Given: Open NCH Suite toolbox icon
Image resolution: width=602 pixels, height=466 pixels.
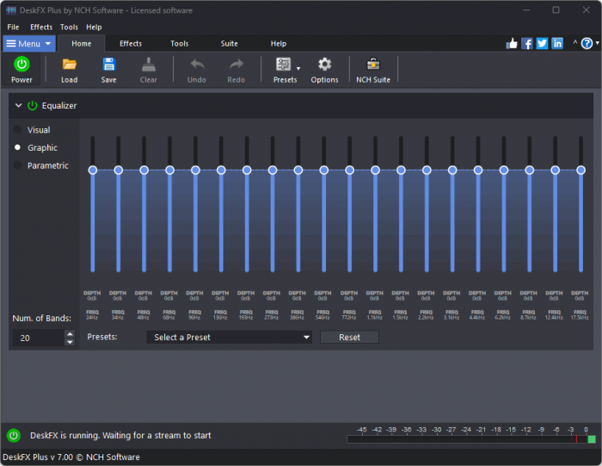Looking at the screenshot, I should (373, 65).
